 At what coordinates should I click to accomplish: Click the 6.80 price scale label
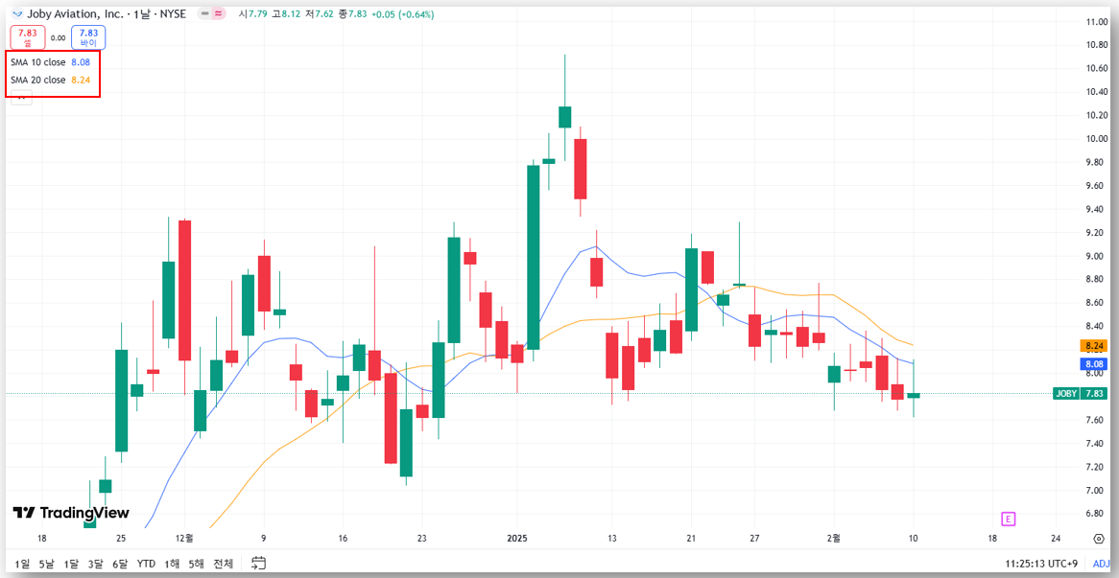(1095, 514)
